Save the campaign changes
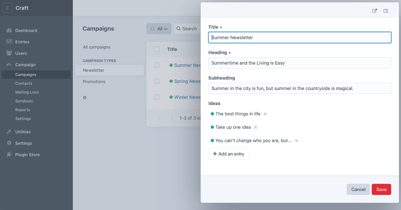The image size is (401, 210). pyautogui.click(x=381, y=190)
